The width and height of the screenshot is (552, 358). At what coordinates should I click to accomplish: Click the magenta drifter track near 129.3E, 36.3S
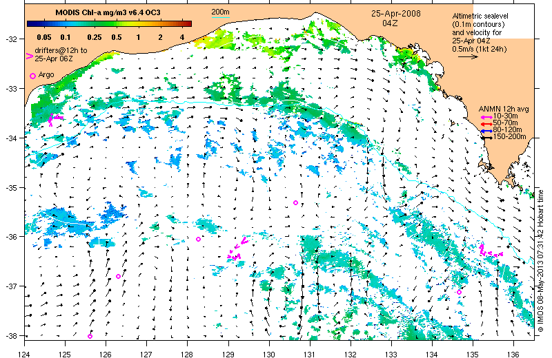237,249
